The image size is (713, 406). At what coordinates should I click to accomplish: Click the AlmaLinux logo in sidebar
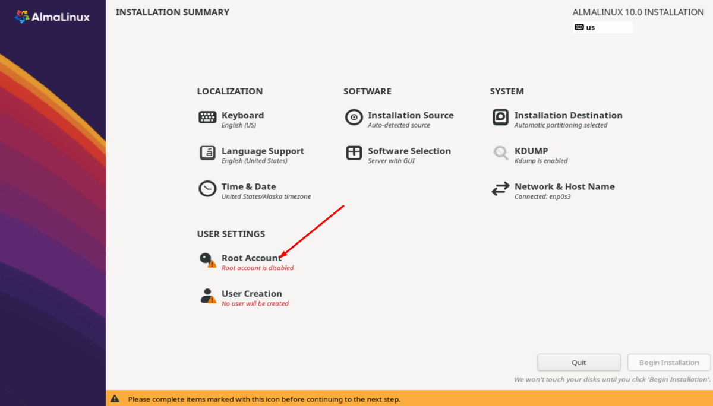pos(52,17)
